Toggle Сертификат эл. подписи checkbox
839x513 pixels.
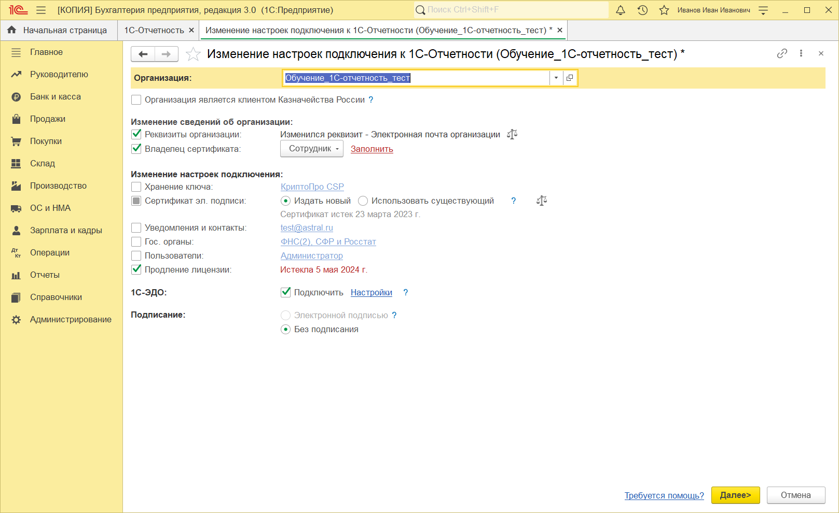click(136, 201)
